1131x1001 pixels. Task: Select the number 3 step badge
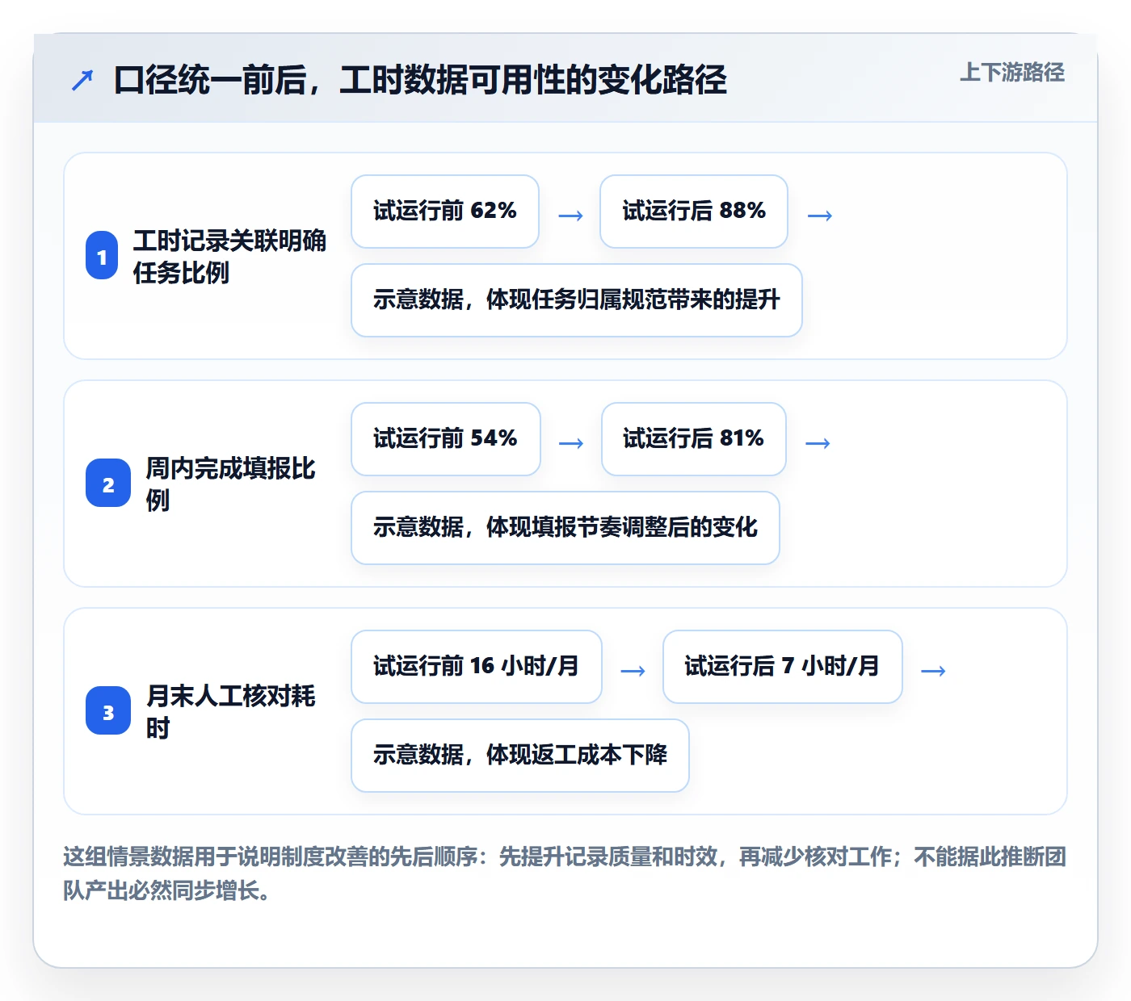click(x=108, y=711)
